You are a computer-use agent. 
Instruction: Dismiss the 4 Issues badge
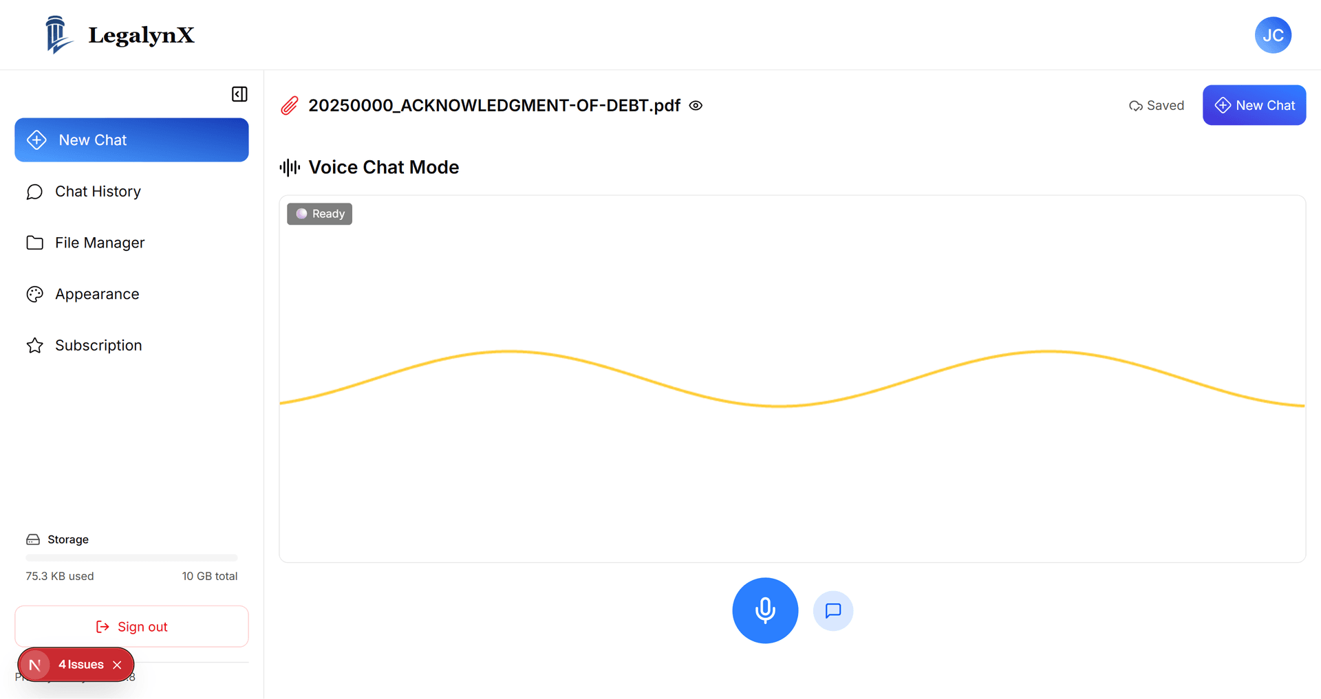118,665
